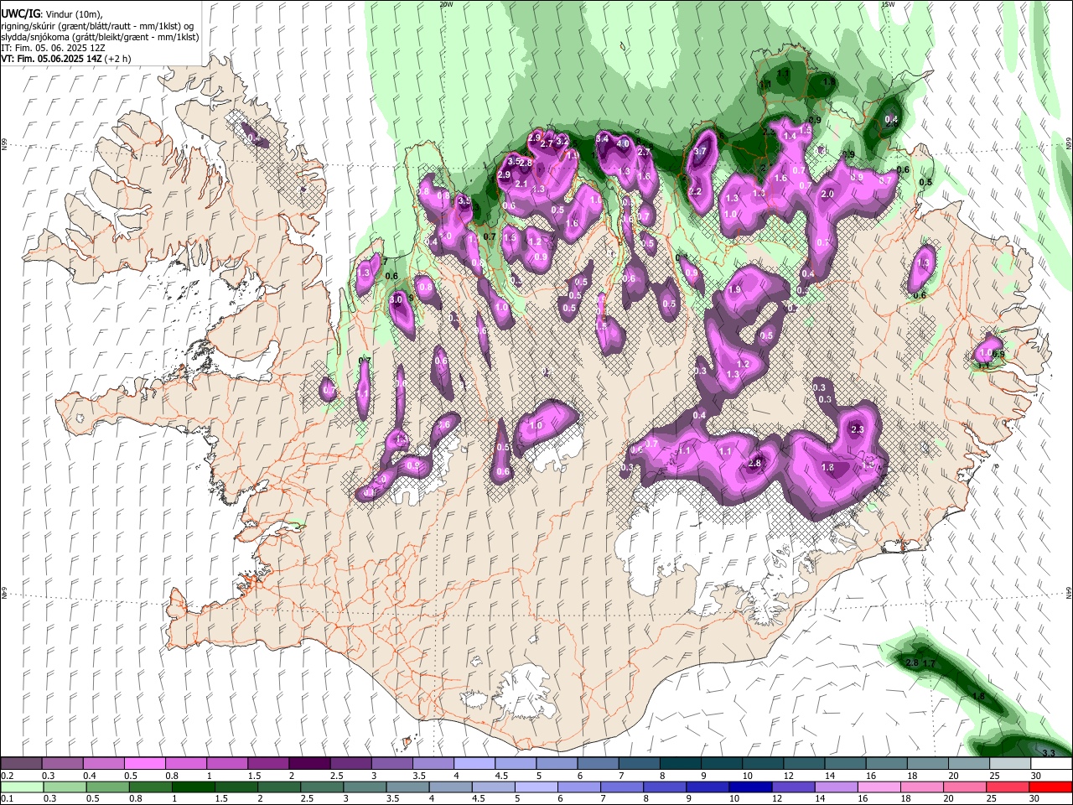Choose the bright red 30 rain-scale swatch
This screenshot has width=1073, height=805.
tap(1051, 787)
